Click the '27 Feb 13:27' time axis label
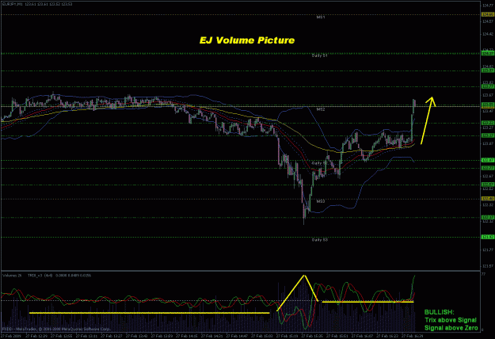495x339 pixels. point(111,336)
